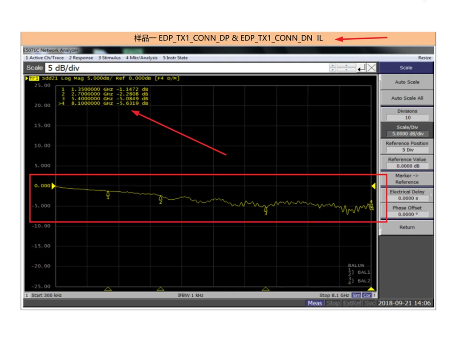Click the Return softkey
Image resolution: width=456 pixels, height=341 pixels.
tap(407, 227)
